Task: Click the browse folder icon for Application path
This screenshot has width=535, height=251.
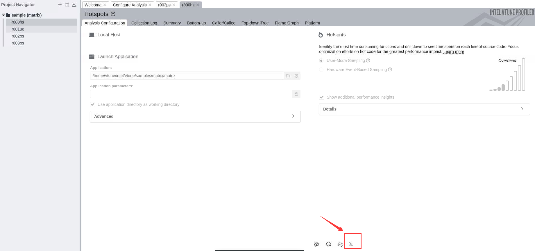Action: pyautogui.click(x=288, y=76)
